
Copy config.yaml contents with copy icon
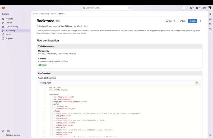(197, 83)
